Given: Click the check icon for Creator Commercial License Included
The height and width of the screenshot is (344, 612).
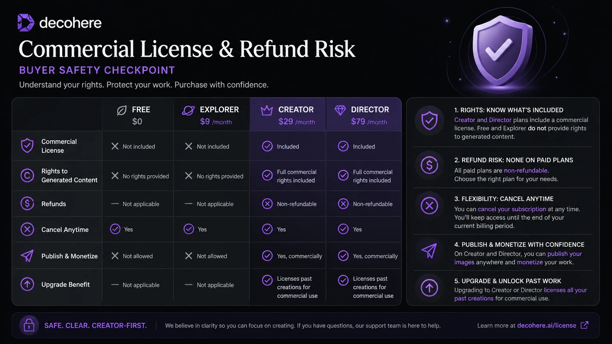Looking at the screenshot, I should 267,146.
